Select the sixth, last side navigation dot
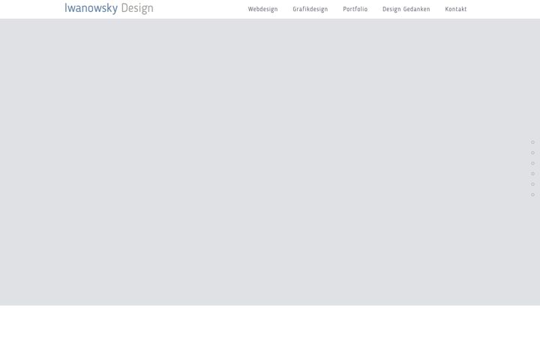 click(x=532, y=195)
